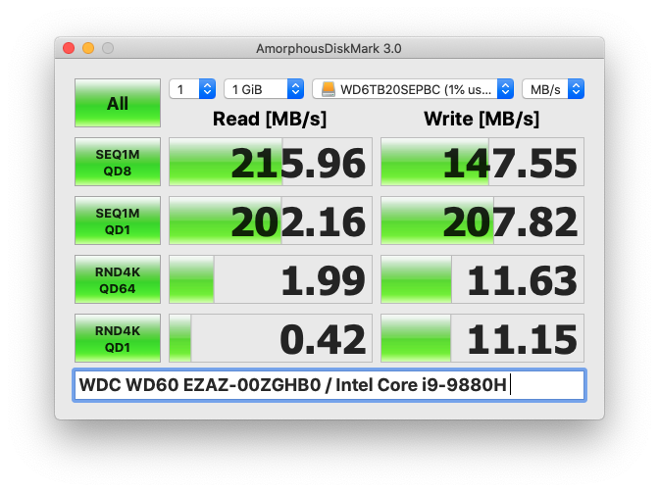The image size is (659, 492).
Task: Minimize the window with the yellow button
Action: (88, 48)
